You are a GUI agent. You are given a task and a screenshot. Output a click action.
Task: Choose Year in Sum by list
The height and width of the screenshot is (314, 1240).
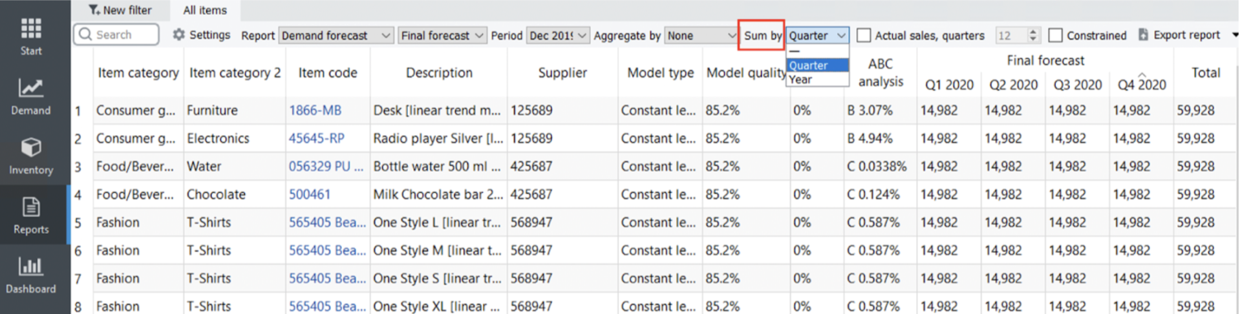coord(800,79)
